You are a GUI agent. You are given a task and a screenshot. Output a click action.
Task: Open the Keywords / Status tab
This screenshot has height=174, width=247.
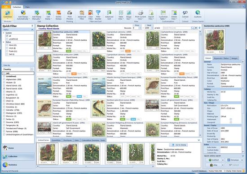(x=221, y=58)
